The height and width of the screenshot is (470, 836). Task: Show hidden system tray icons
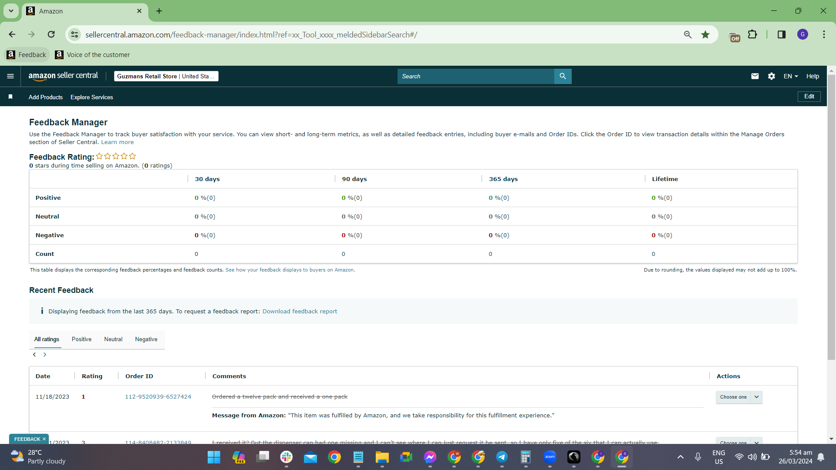coord(680,457)
